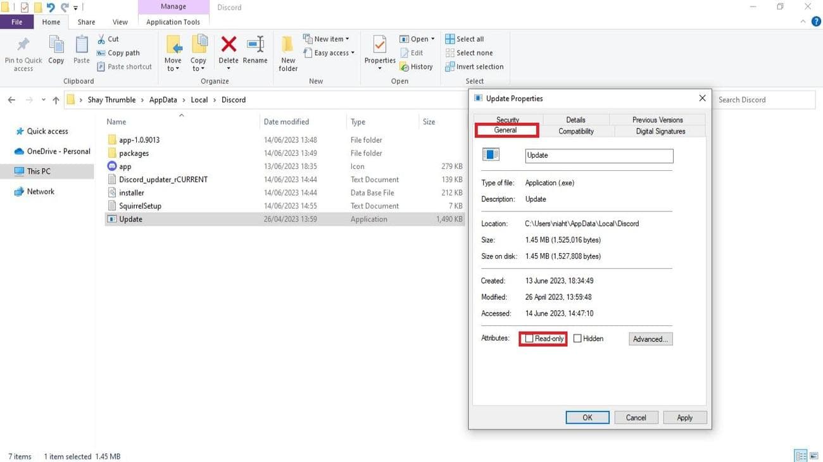The height and width of the screenshot is (462, 823).
Task: Click the Advanced... attributes button
Action: (x=650, y=339)
